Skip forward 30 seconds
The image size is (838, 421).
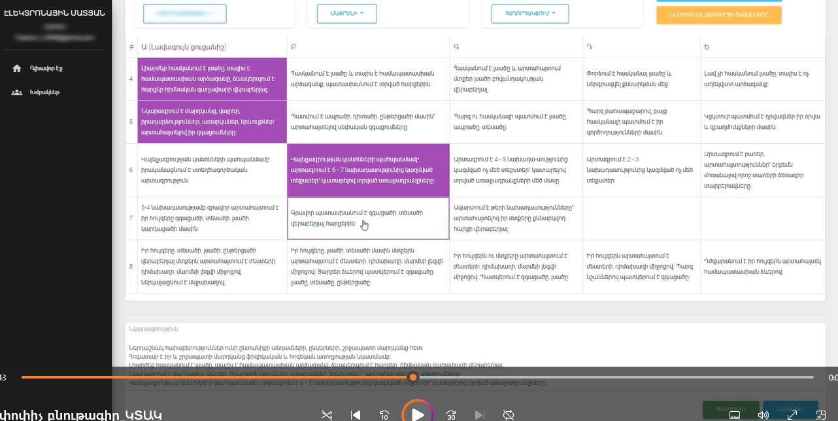[451, 414]
